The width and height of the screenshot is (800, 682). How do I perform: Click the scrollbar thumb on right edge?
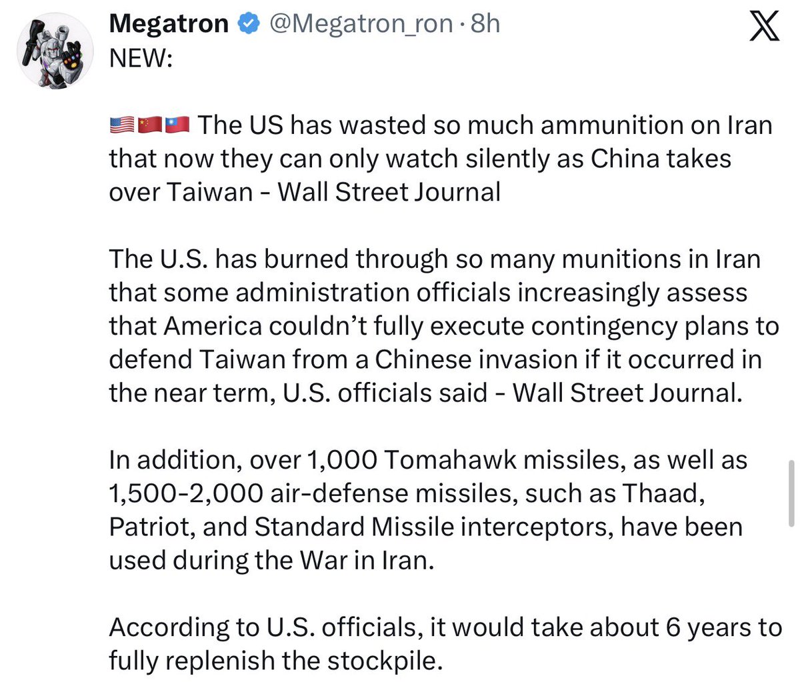tap(791, 492)
